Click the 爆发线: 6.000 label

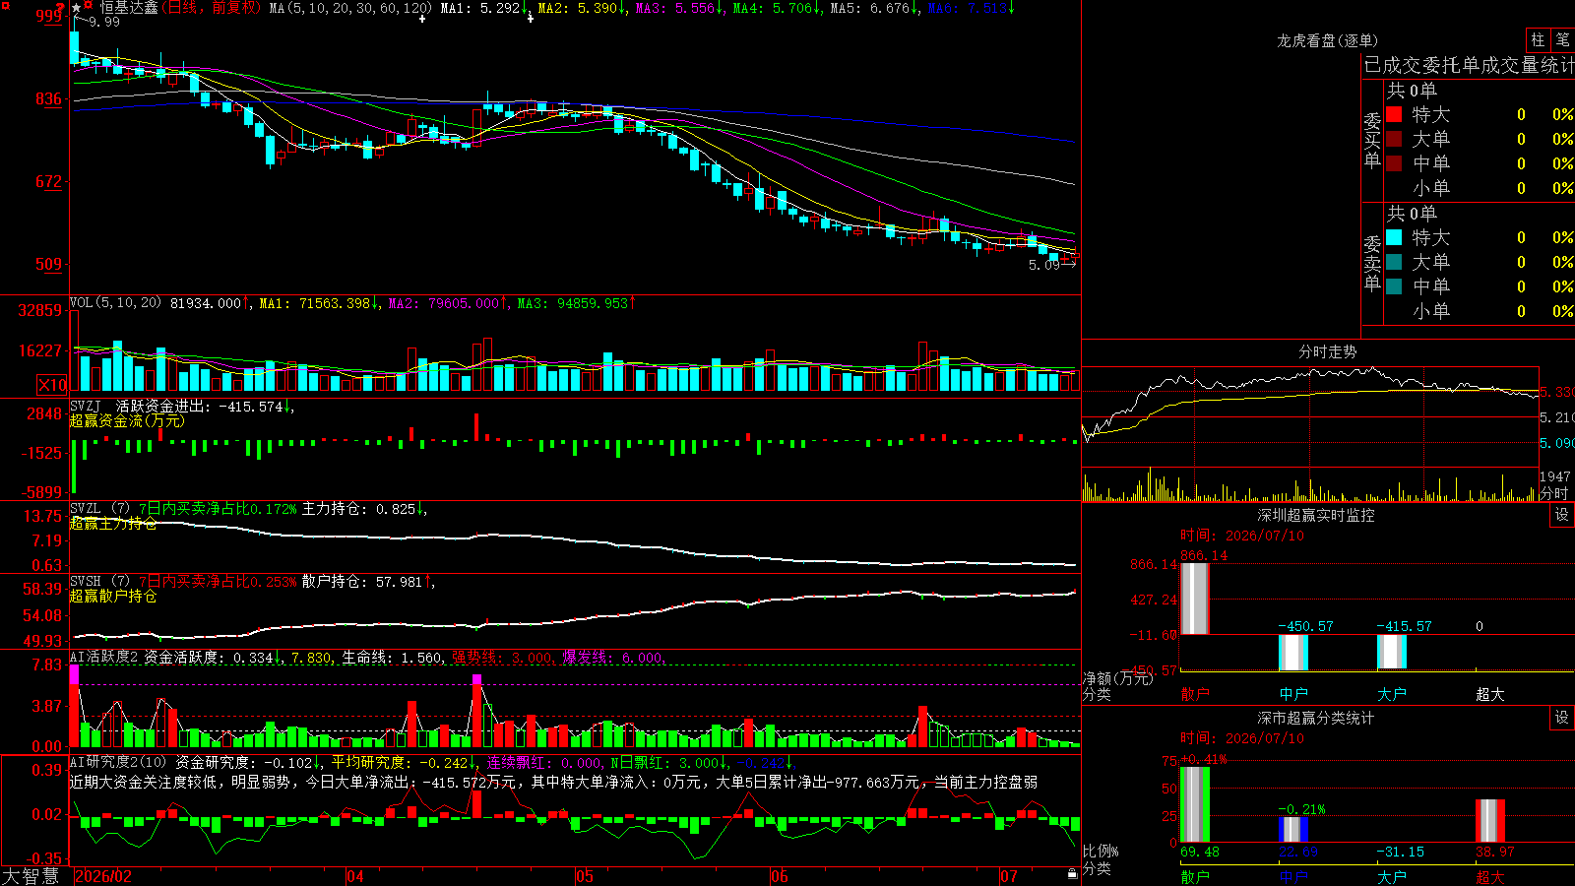click(614, 658)
